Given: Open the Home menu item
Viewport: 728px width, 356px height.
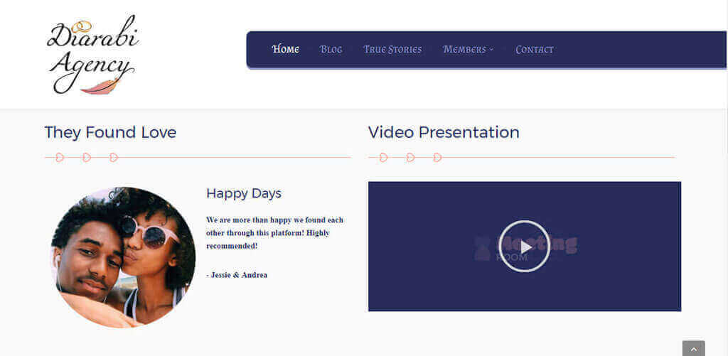Looking at the screenshot, I should click(285, 49).
